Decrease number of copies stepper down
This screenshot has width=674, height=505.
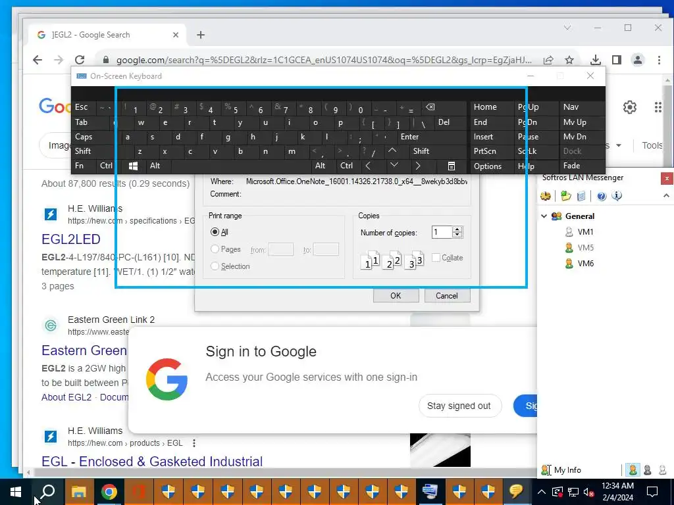coord(457,235)
